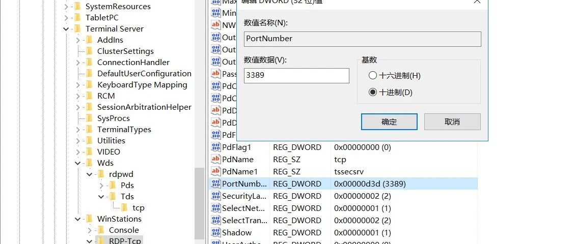The image size is (575, 244).
Task: Click the 确定 (OK) button
Action: click(x=389, y=121)
